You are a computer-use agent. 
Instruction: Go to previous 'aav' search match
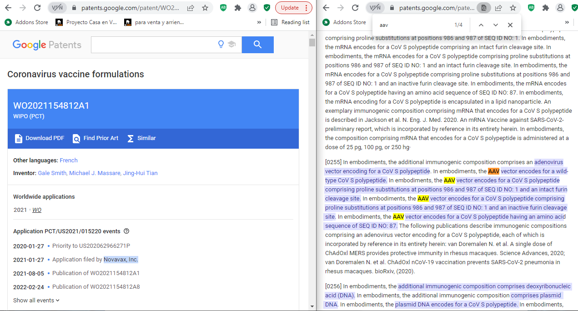[x=481, y=25]
